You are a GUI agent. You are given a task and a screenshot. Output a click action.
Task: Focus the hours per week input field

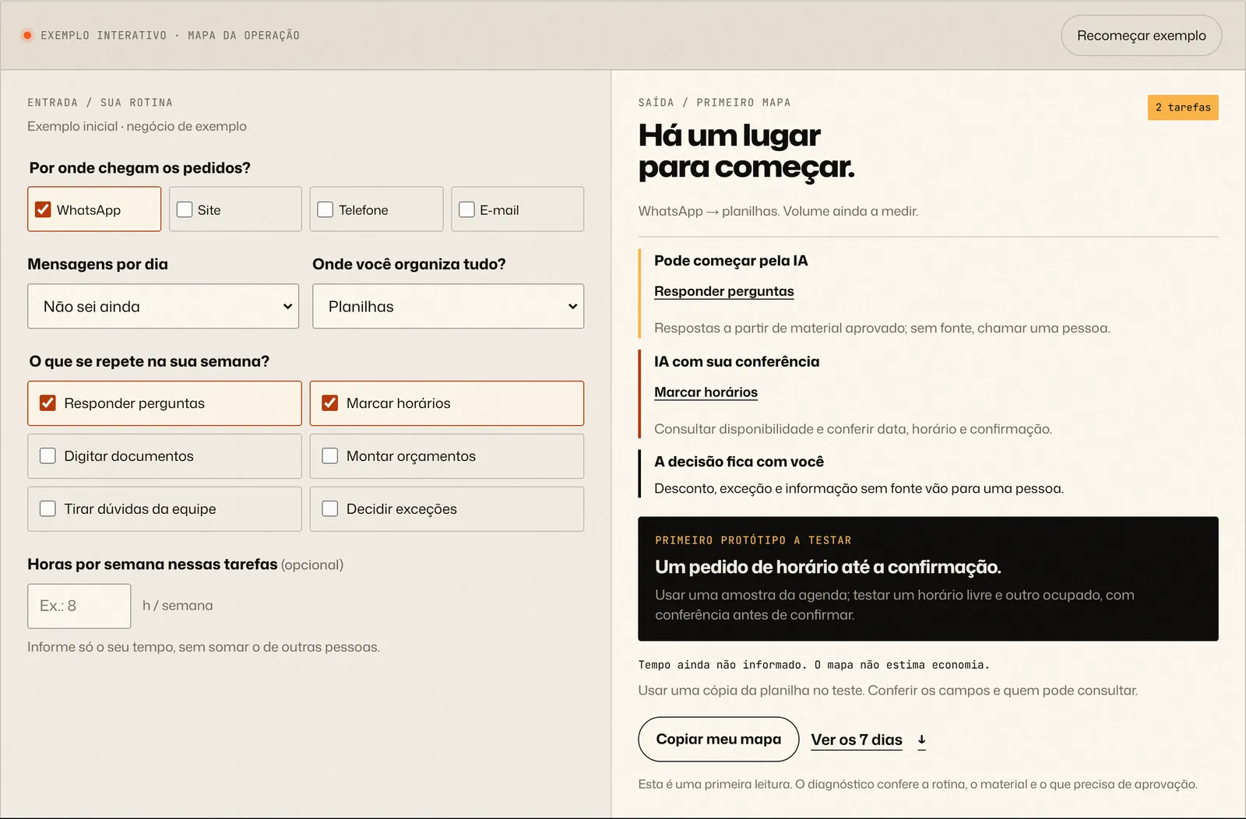click(79, 606)
